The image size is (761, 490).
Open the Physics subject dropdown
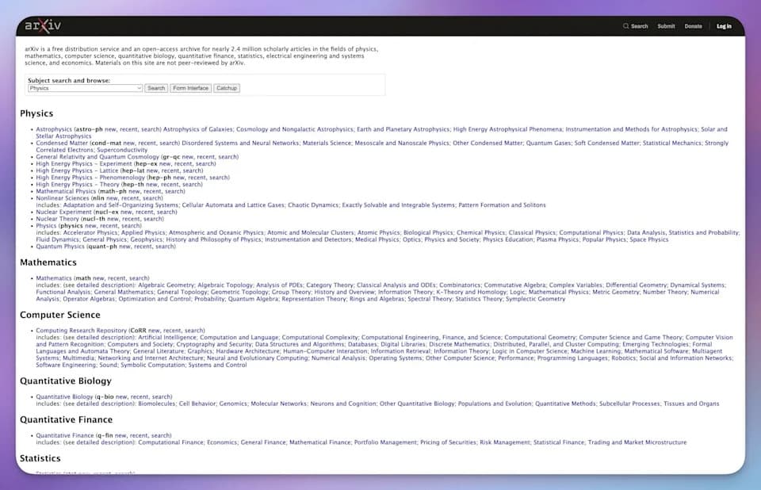pos(85,88)
